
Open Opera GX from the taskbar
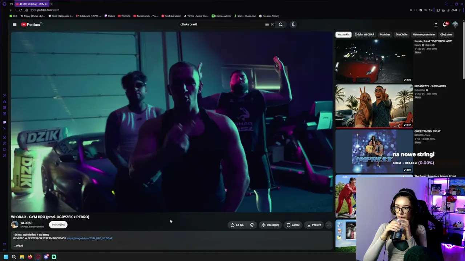point(38,257)
